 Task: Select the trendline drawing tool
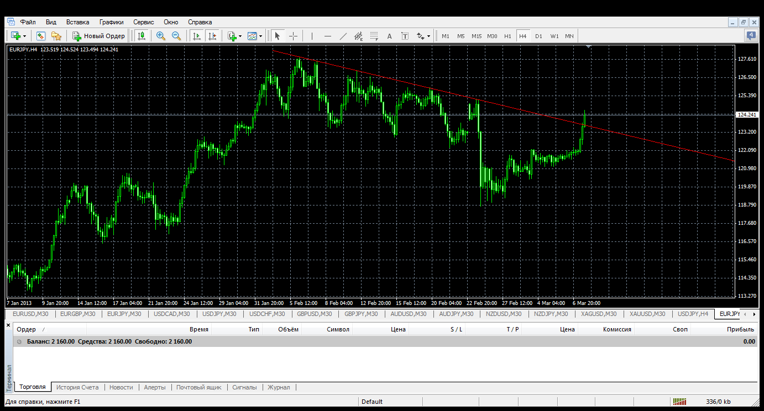coord(343,36)
